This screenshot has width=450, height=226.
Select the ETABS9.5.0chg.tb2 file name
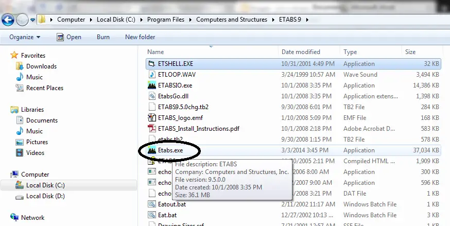click(x=183, y=107)
